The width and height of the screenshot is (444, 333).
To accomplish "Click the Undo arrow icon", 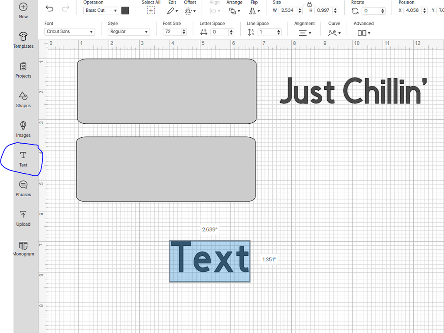I will 49,9.
